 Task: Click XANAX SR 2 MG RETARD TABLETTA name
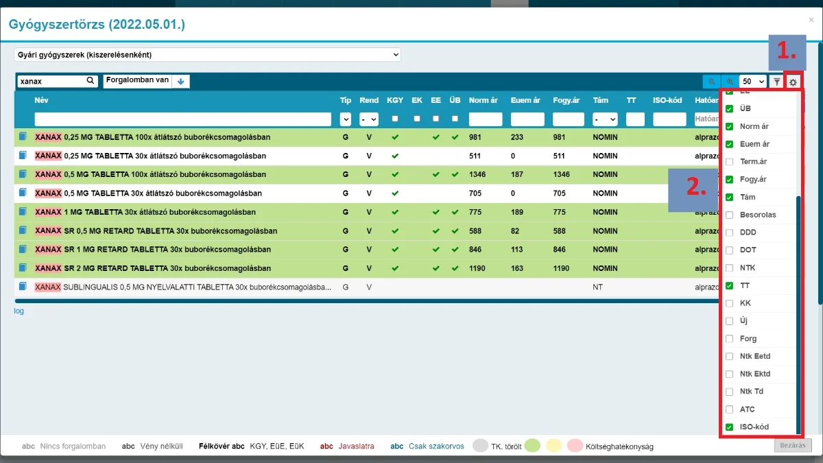pos(153,268)
